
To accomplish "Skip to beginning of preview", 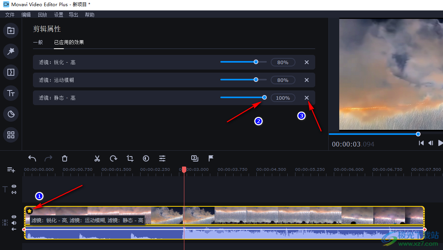I will coord(421,143).
